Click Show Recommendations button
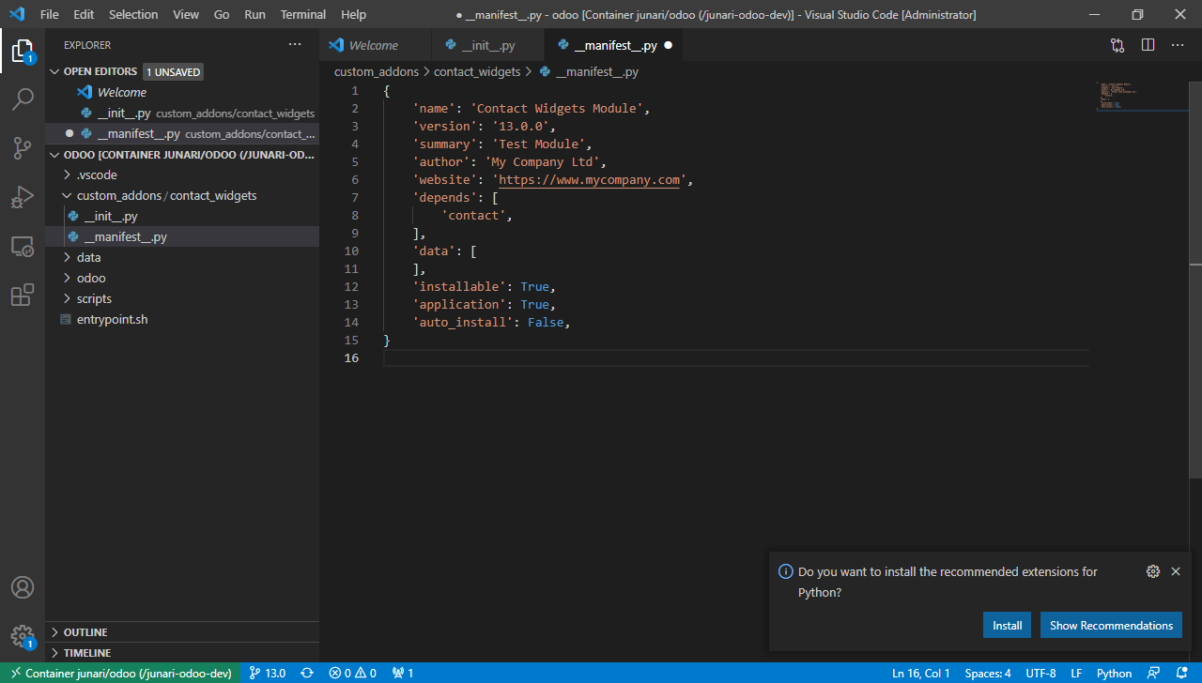 1111,625
